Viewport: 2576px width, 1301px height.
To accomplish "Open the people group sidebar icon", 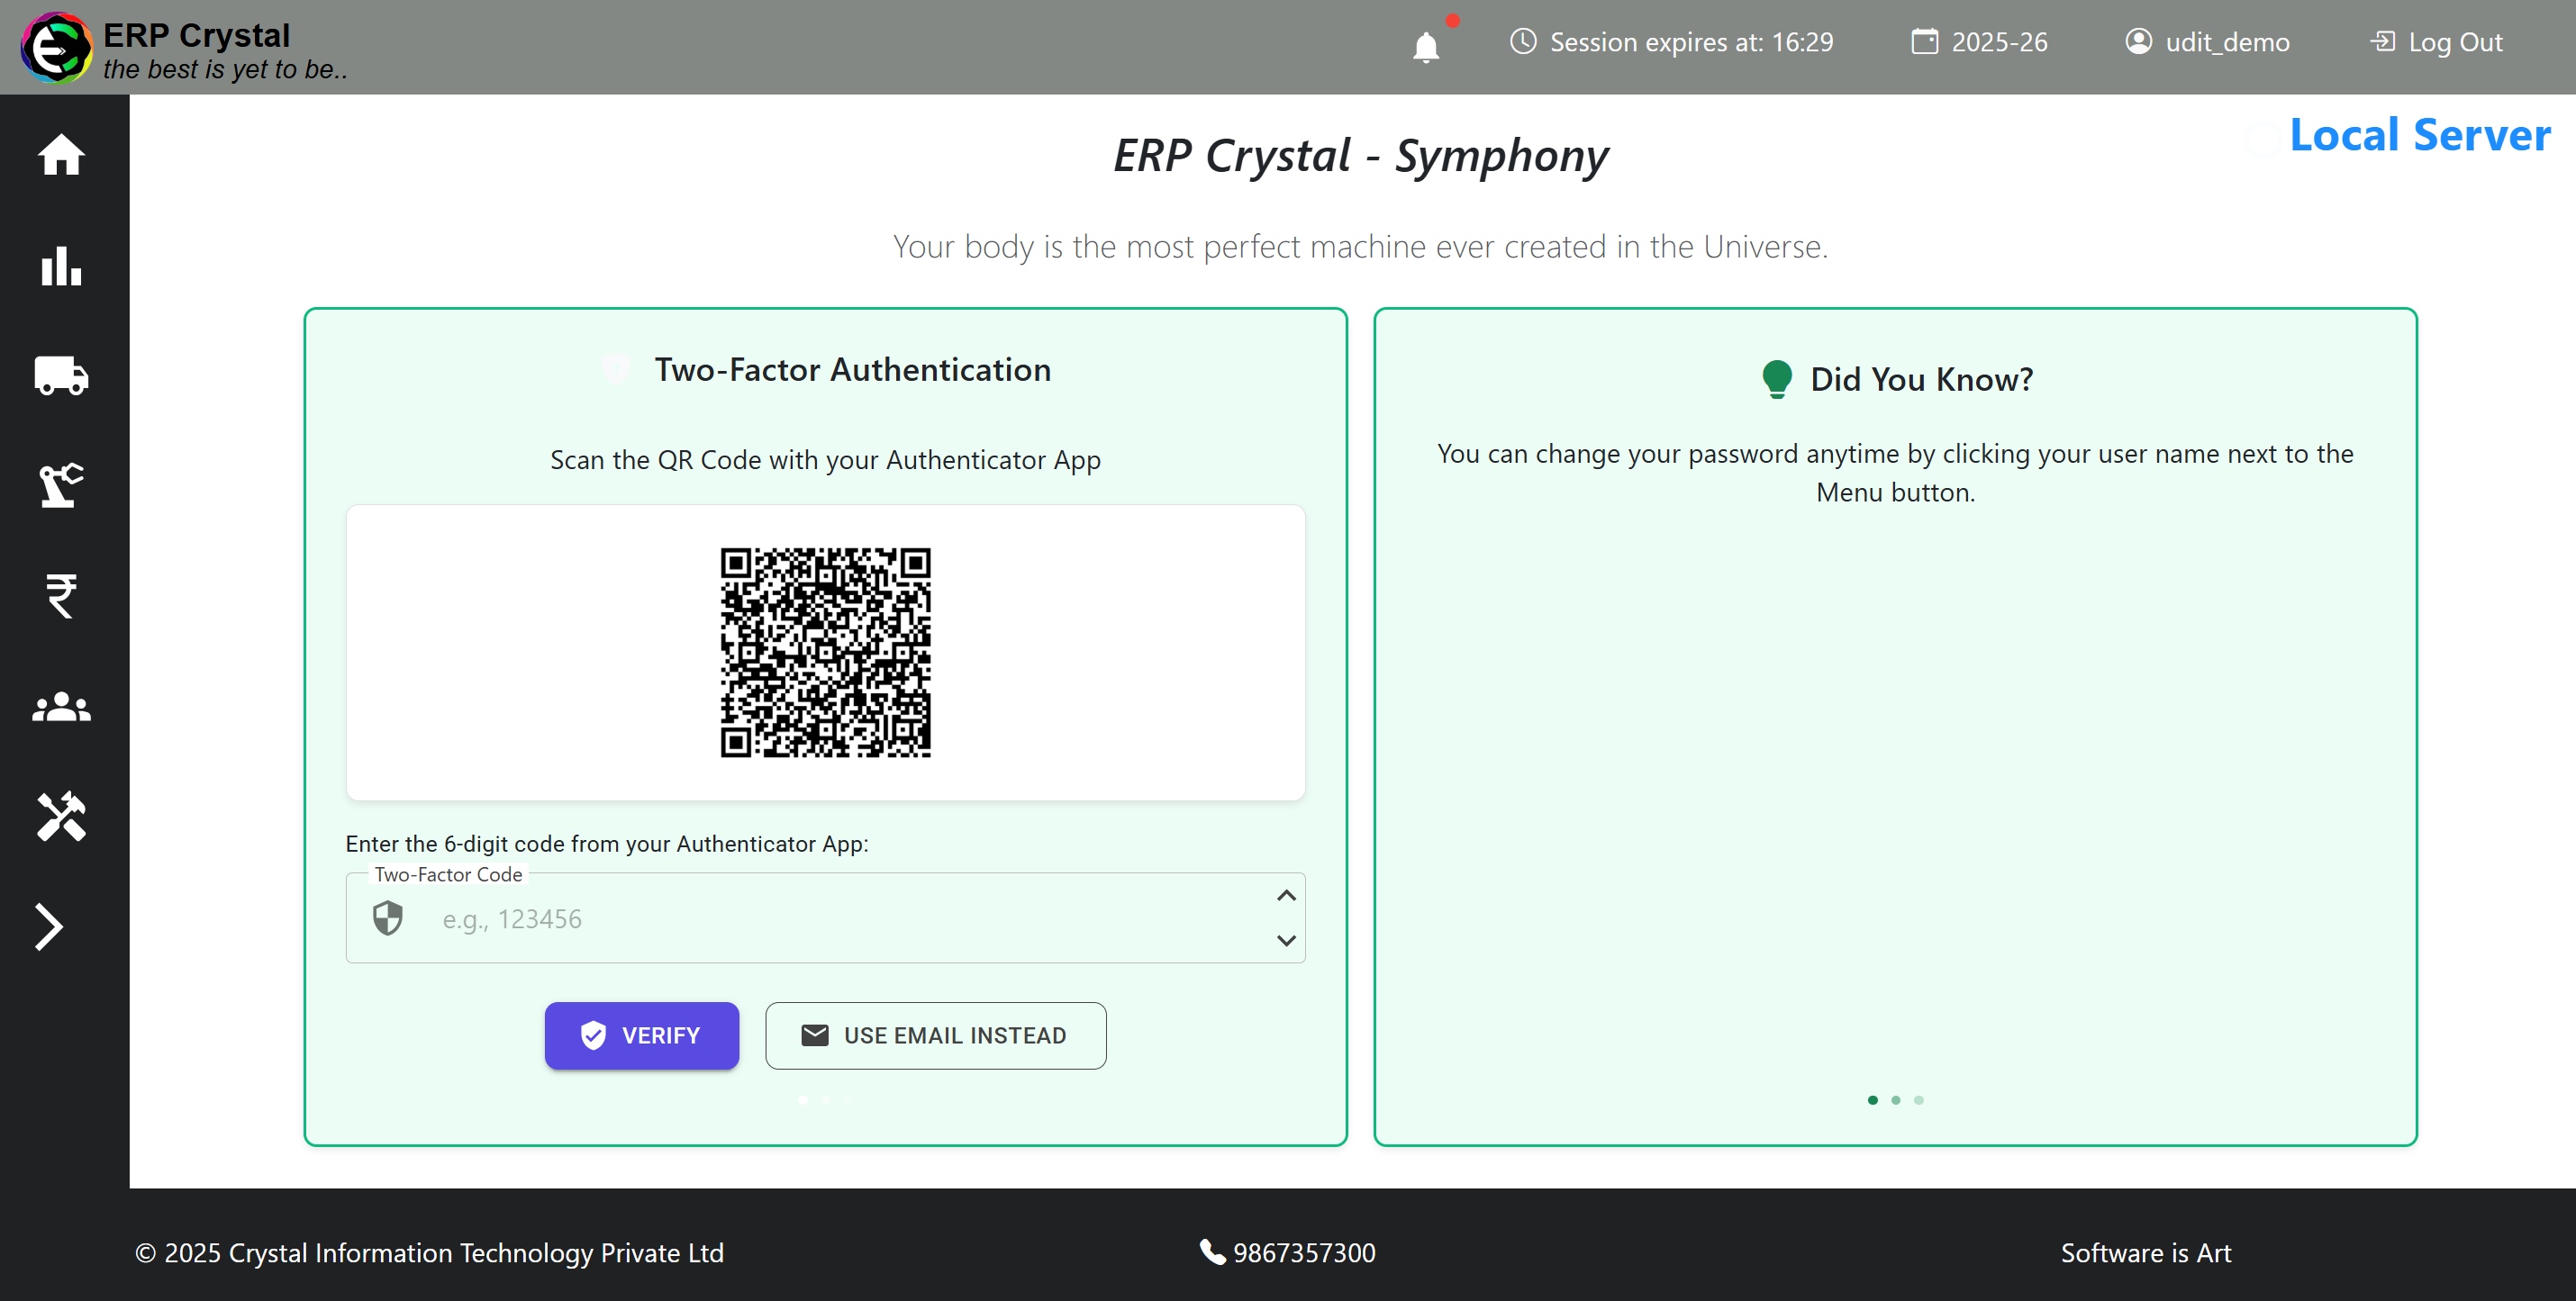I will pyautogui.click(x=61, y=708).
